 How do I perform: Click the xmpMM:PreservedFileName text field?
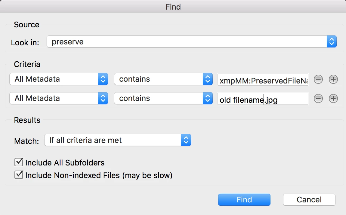click(263, 80)
